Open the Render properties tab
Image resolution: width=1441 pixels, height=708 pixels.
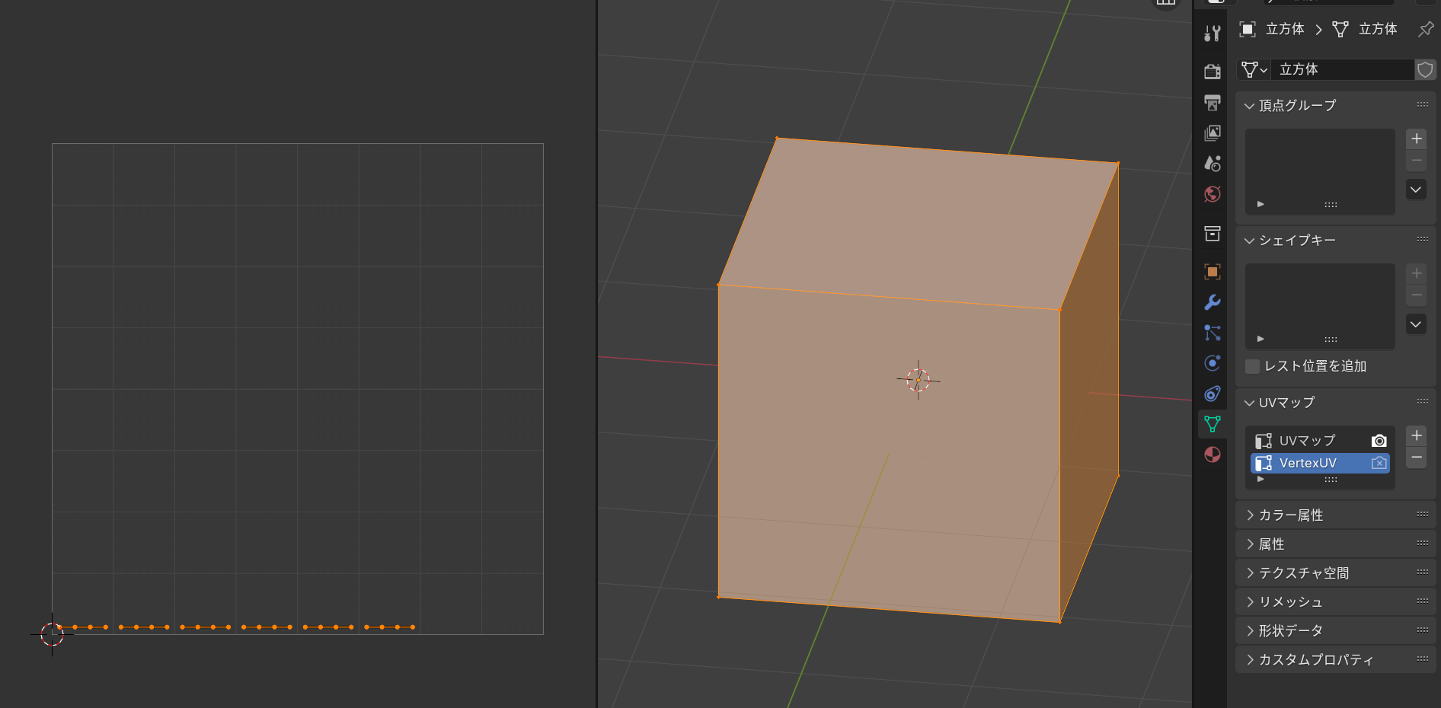pos(1213,71)
